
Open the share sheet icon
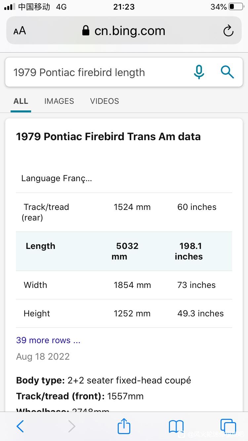pyautogui.click(x=124, y=425)
